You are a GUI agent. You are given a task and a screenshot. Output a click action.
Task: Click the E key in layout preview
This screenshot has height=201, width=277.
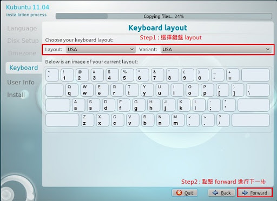(102, 90)
